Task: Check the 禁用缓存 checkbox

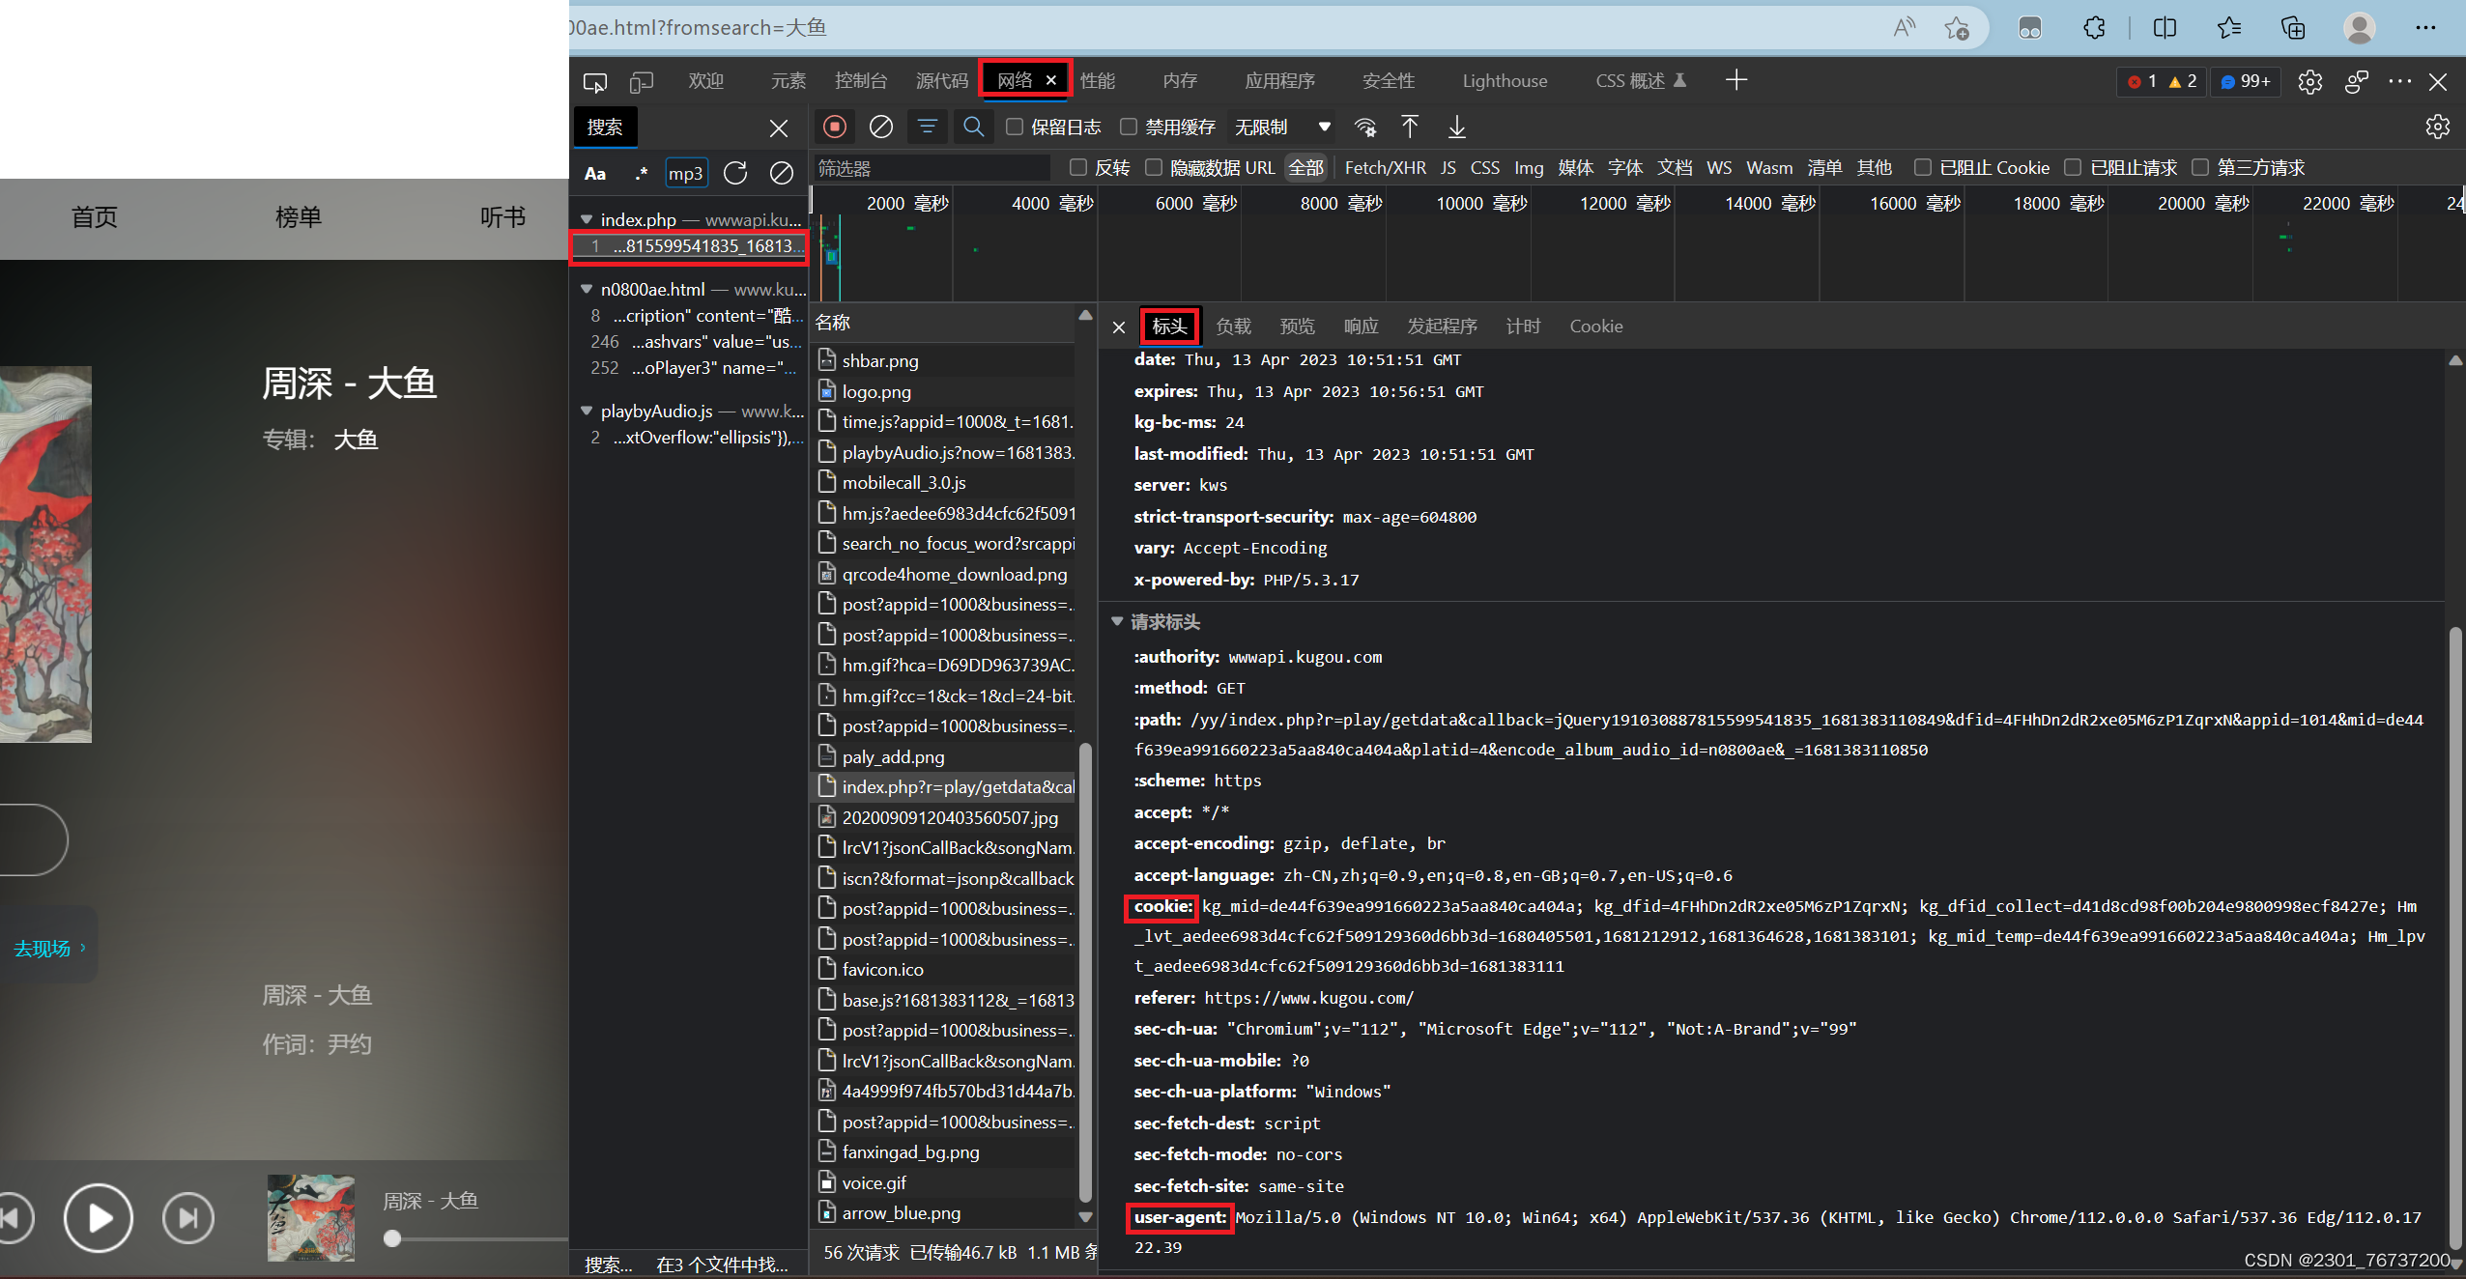Action: [1129, 127]
